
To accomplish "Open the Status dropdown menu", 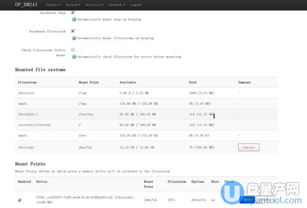I will pyautogui.click(x=53, y=5).
